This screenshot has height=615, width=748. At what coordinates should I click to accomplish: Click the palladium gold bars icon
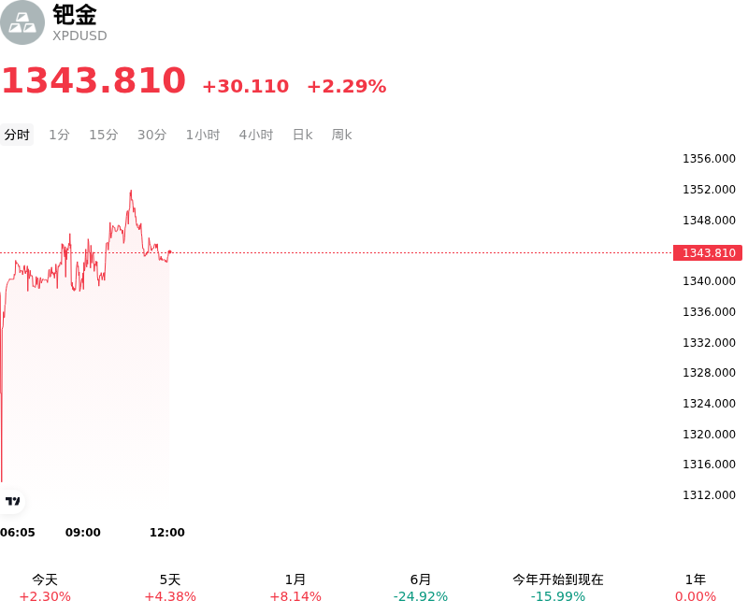(22, 22)
